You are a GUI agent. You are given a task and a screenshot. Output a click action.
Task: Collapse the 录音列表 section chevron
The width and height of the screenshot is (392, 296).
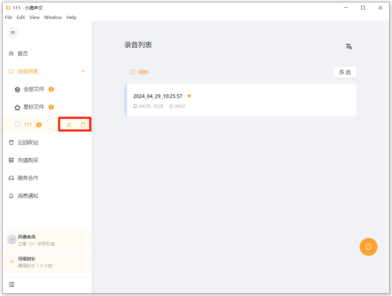click(83, 71)
